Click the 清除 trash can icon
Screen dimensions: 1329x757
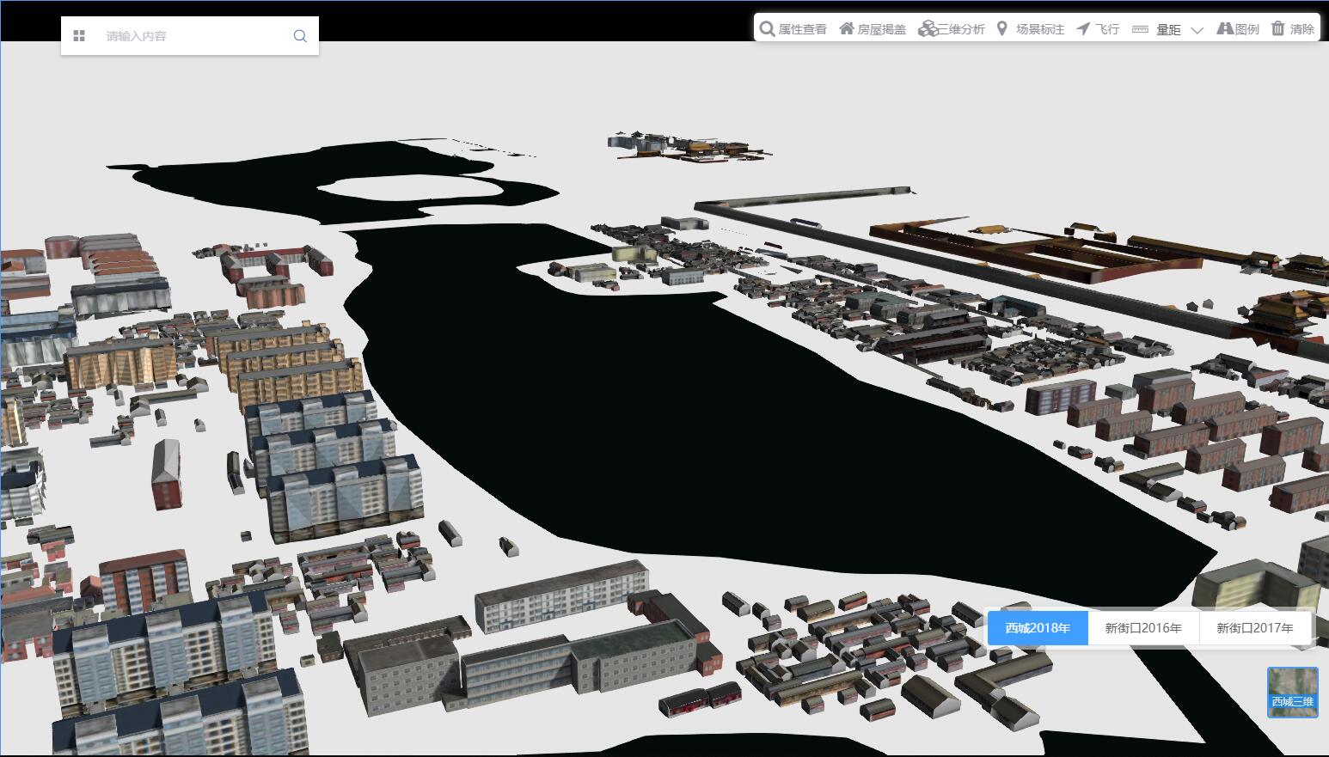[1278, 29]
